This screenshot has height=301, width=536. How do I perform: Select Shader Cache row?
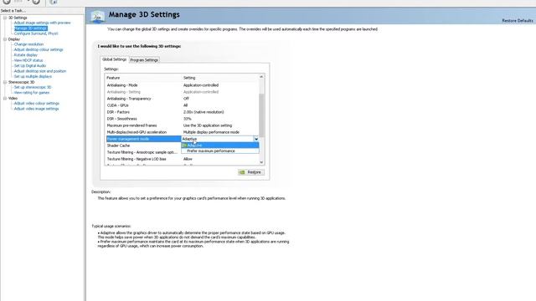(143, 145)
